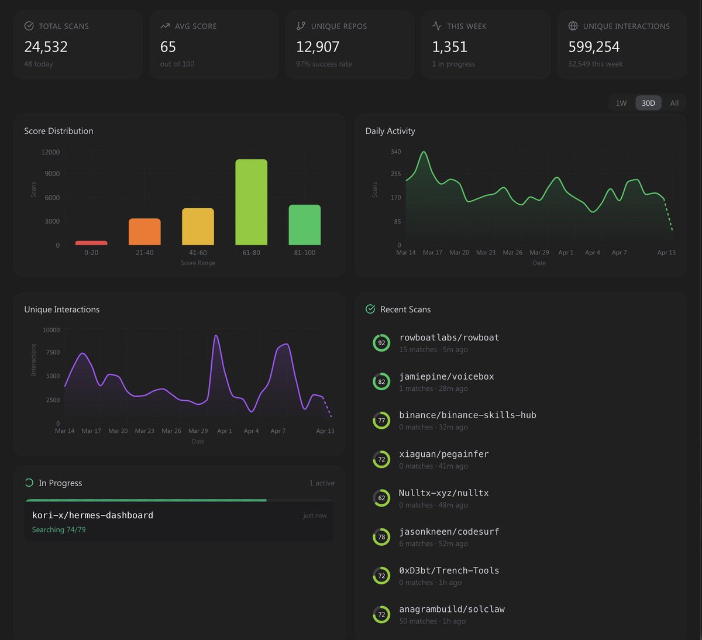
Task: Switch to the All time range tab
Action: click(x=674, y=102)
